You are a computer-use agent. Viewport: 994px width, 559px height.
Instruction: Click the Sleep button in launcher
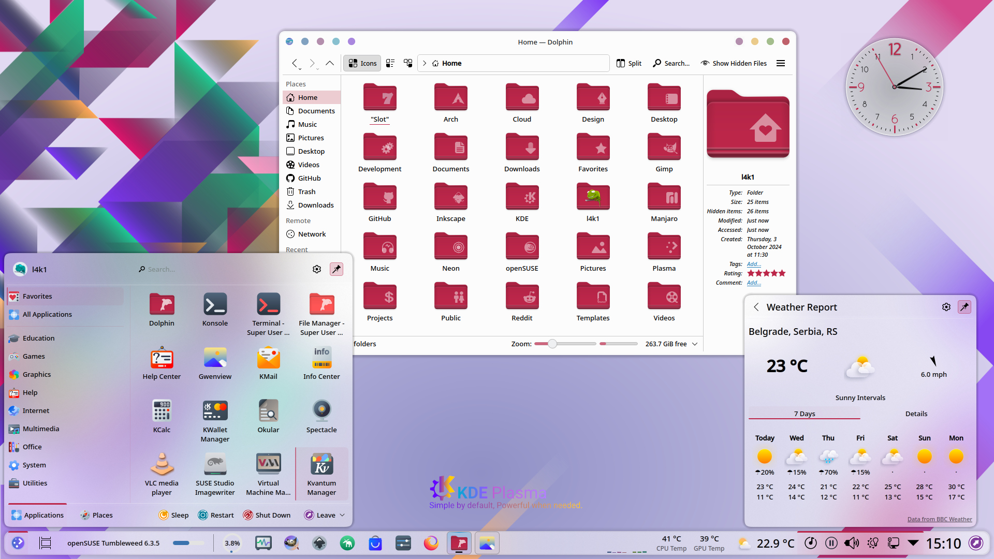click(173, 515)
